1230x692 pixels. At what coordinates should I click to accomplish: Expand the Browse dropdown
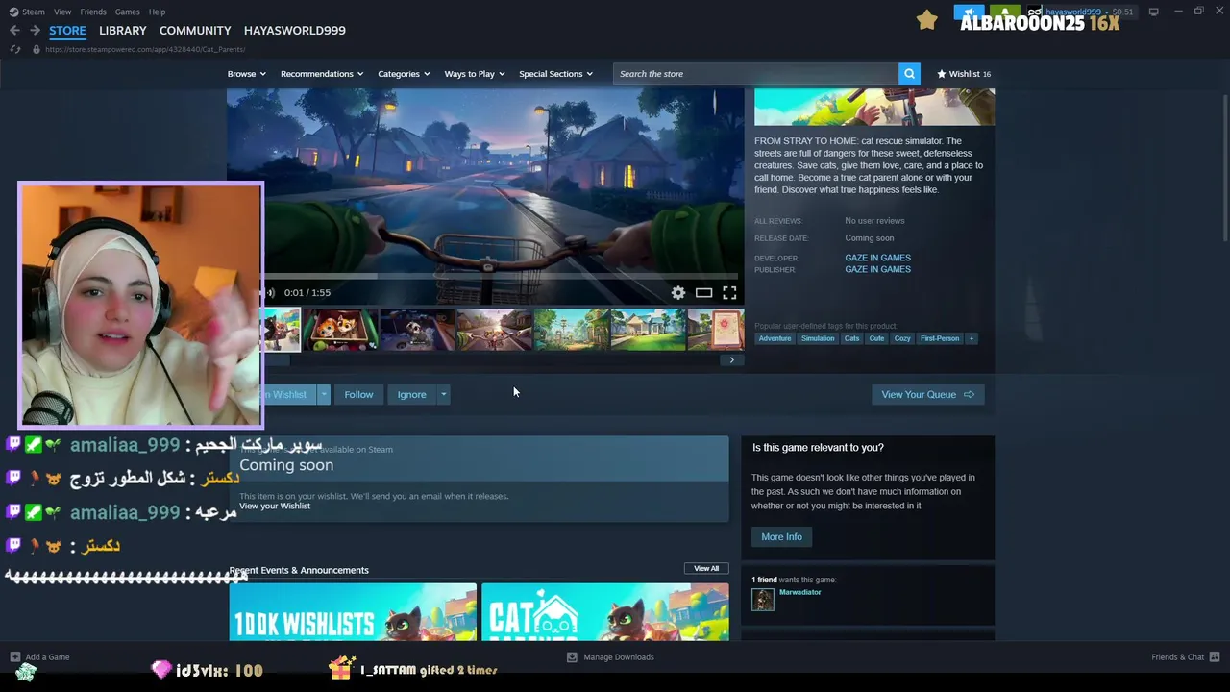247,73
